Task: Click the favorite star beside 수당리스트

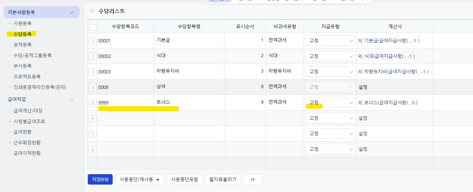Action: point(92,11)
